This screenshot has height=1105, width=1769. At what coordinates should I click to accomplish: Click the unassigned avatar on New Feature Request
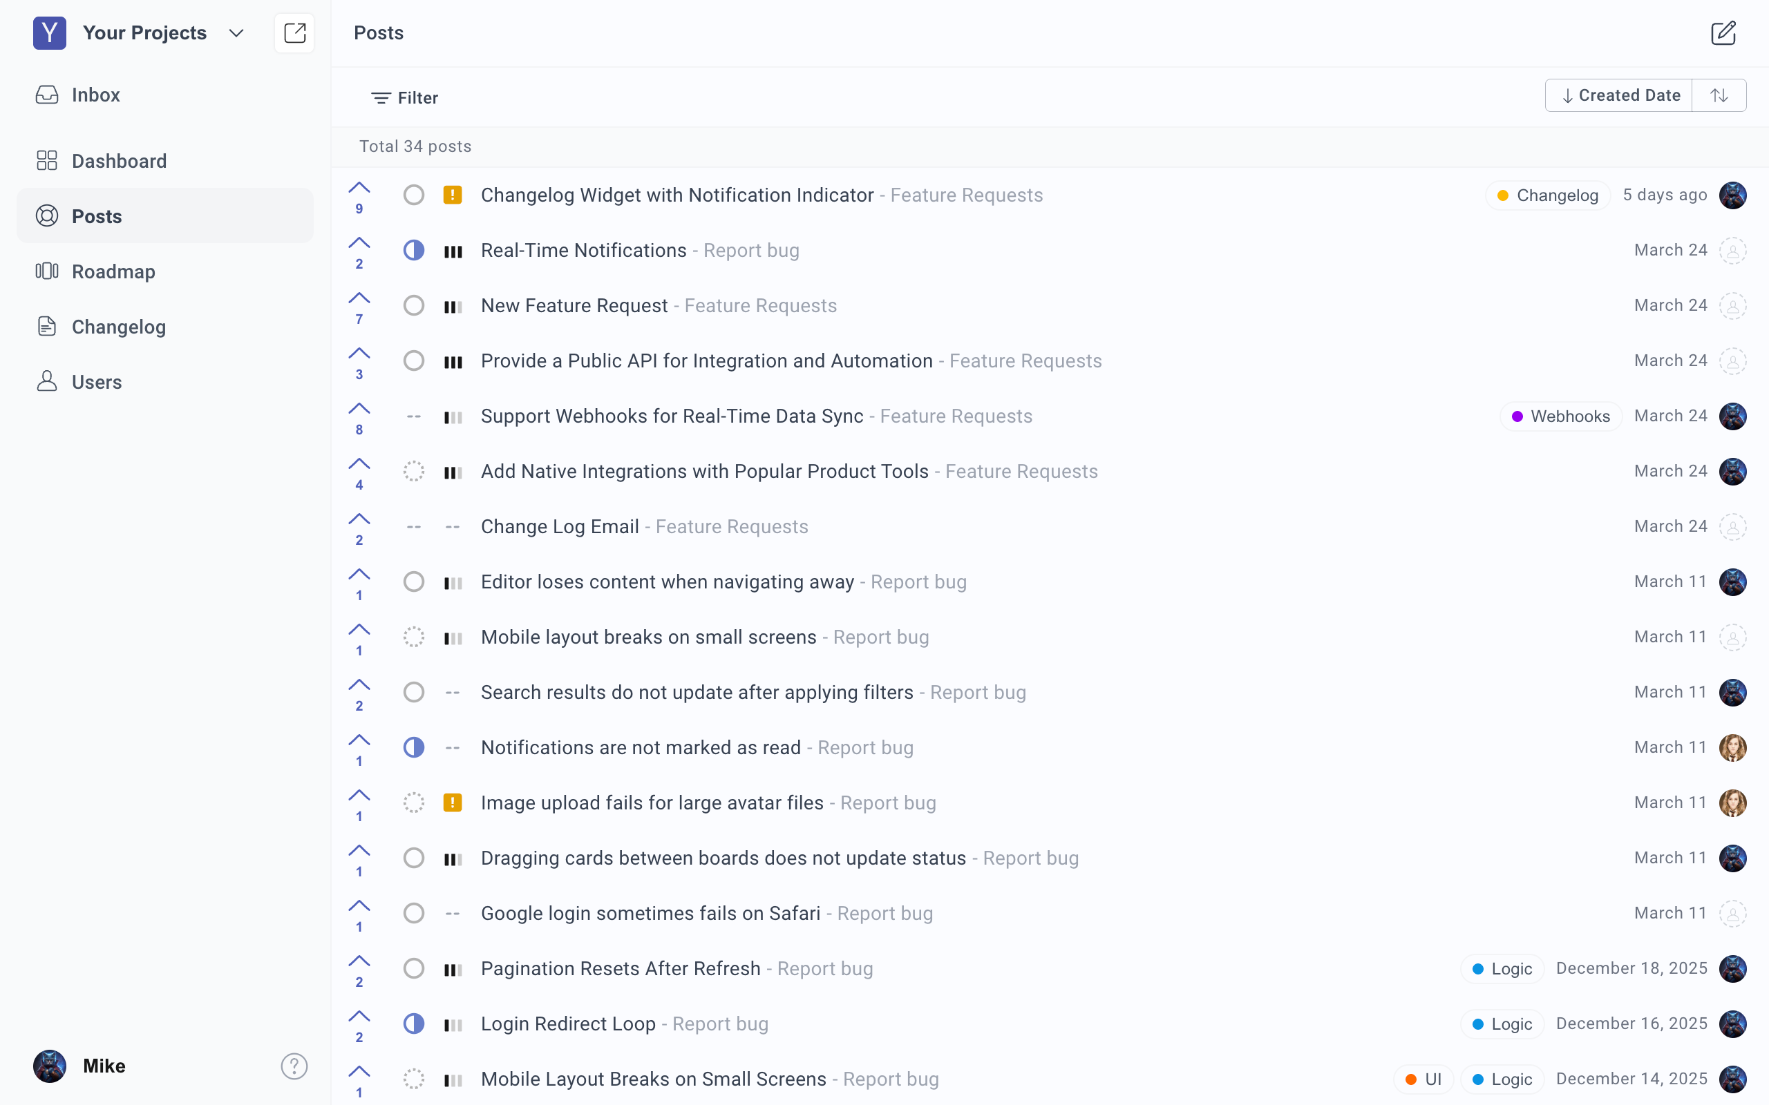(x=1732, y=305)
